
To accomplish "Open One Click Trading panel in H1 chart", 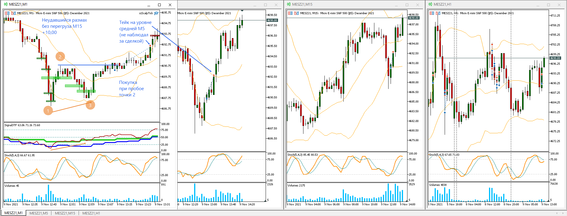I will pos(432,13).
